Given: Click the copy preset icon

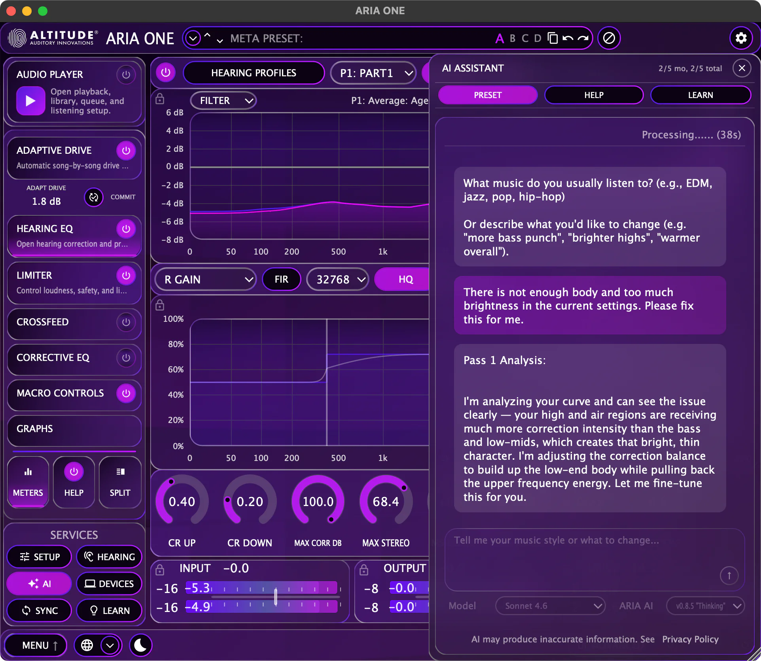Looking at the screenshot, I should [x=553, y=38].
